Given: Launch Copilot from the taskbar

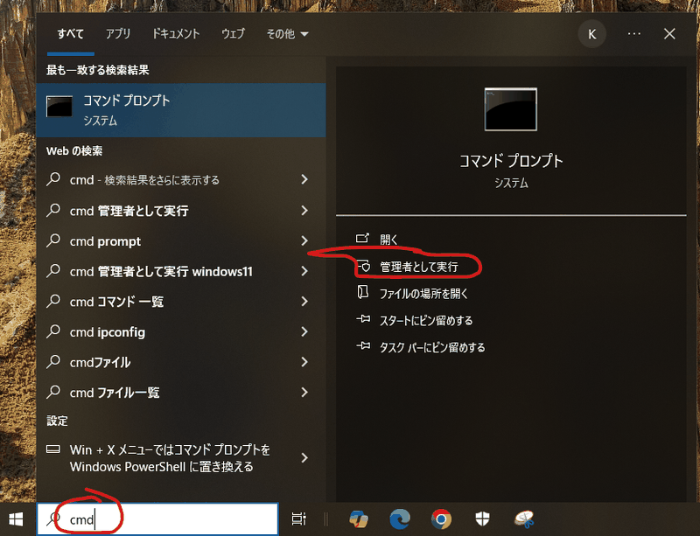Looking at the screenshot, I should [359, 519].
